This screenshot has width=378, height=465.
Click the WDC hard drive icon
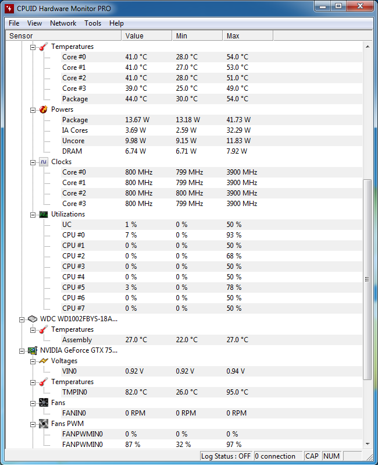[33, 319]
